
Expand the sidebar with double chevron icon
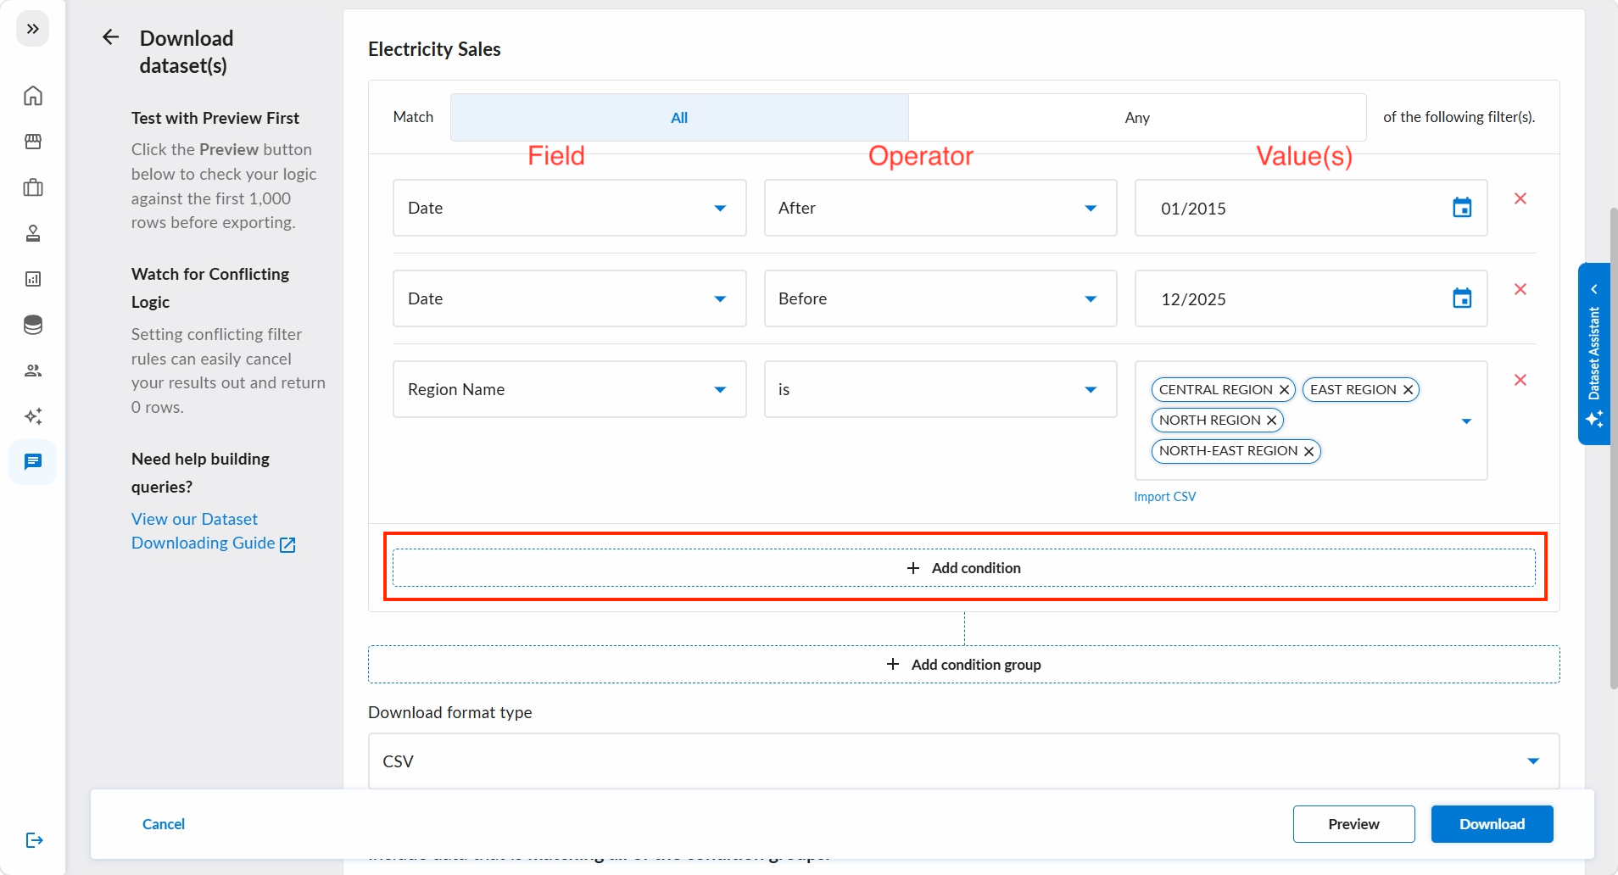tap(32, 29)
